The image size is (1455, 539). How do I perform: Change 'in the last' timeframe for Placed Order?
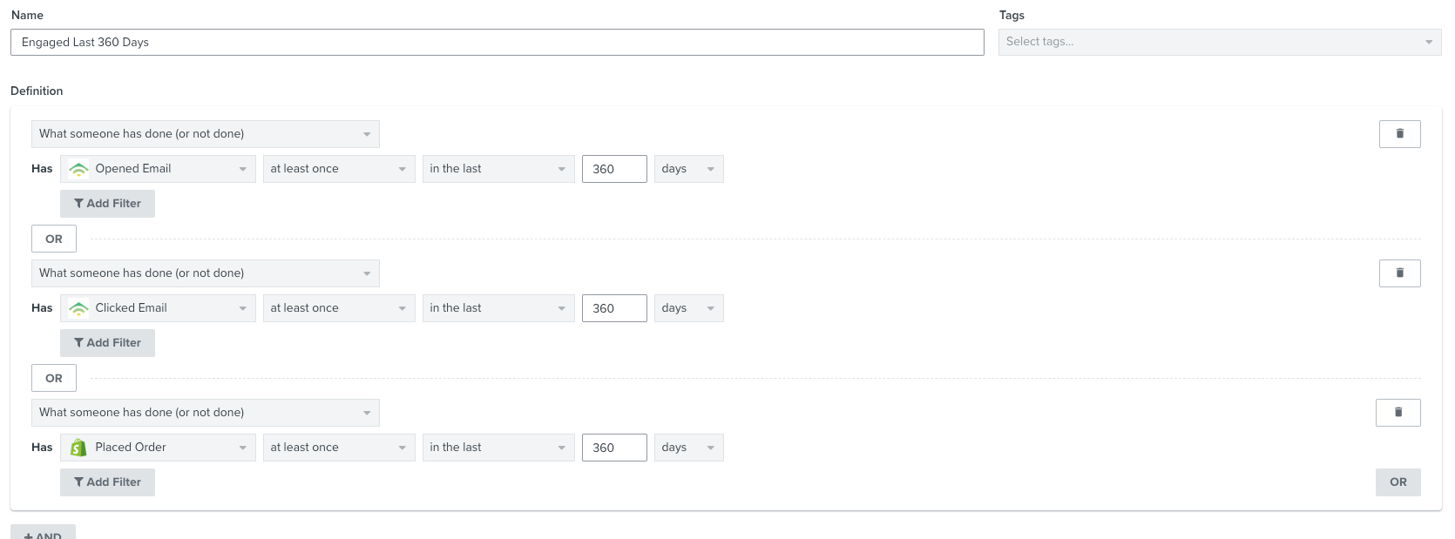coord(497,448)
